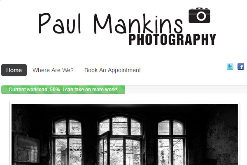
Task: Click the left arched window in the photo
Action: tap(67, 141)
